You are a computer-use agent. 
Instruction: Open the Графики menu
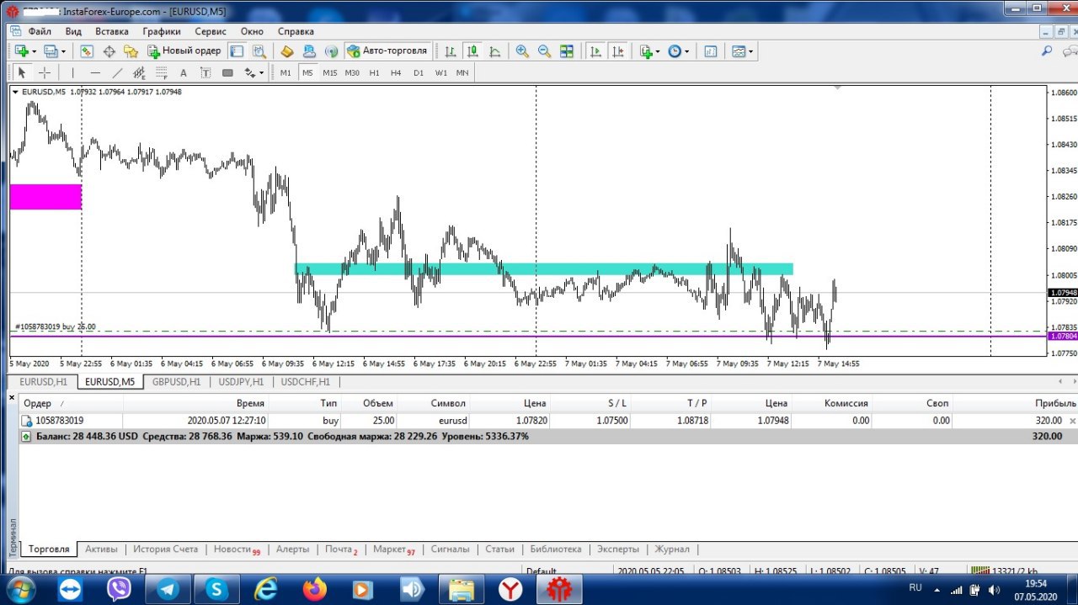click(x=162, y=31)
